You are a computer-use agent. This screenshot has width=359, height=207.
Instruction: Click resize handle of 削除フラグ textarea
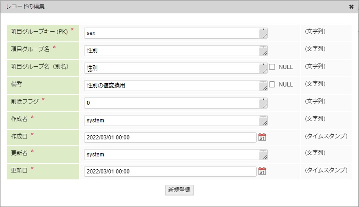point(264,106)
